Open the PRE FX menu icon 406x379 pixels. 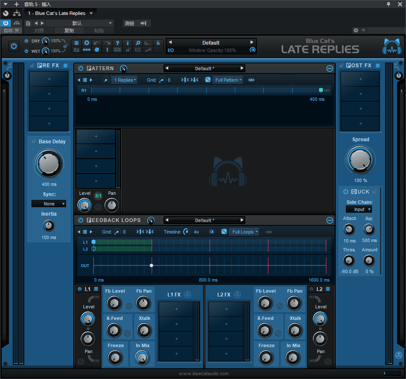(x=66, y=66)
